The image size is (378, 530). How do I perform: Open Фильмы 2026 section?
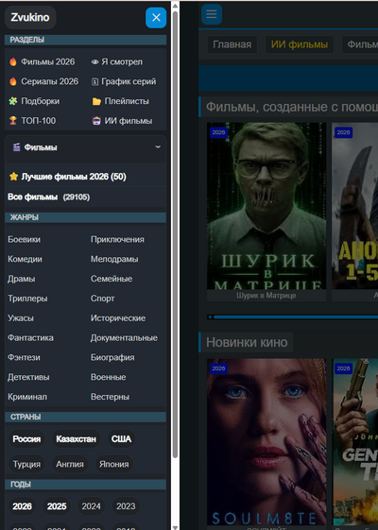click(47, 61)
